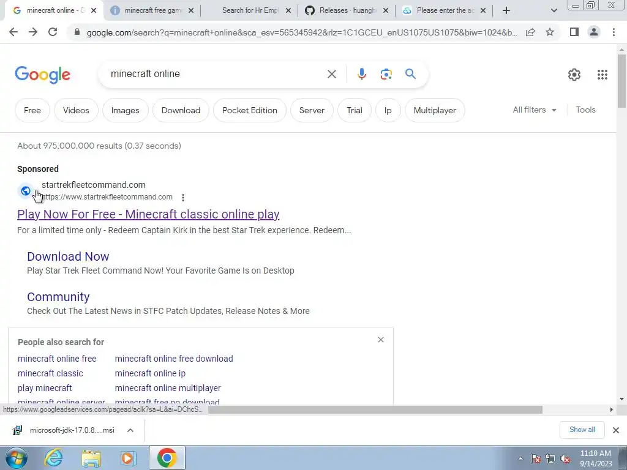Search for minecraft online multiplayer
627x470 pixels.
pyautogui.click(x=168, y=388)
